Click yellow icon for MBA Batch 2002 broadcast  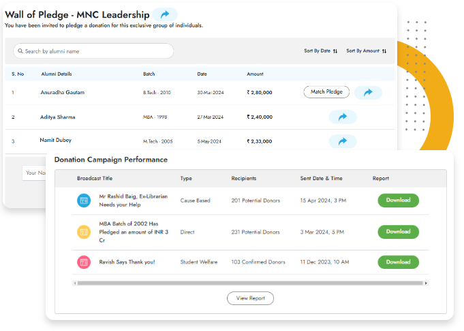point(84,232)
